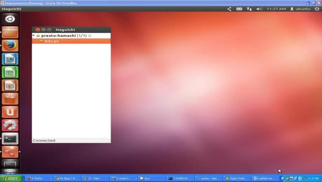
Task: Click the Haguichi window title bar
Action: coord(71,30)
